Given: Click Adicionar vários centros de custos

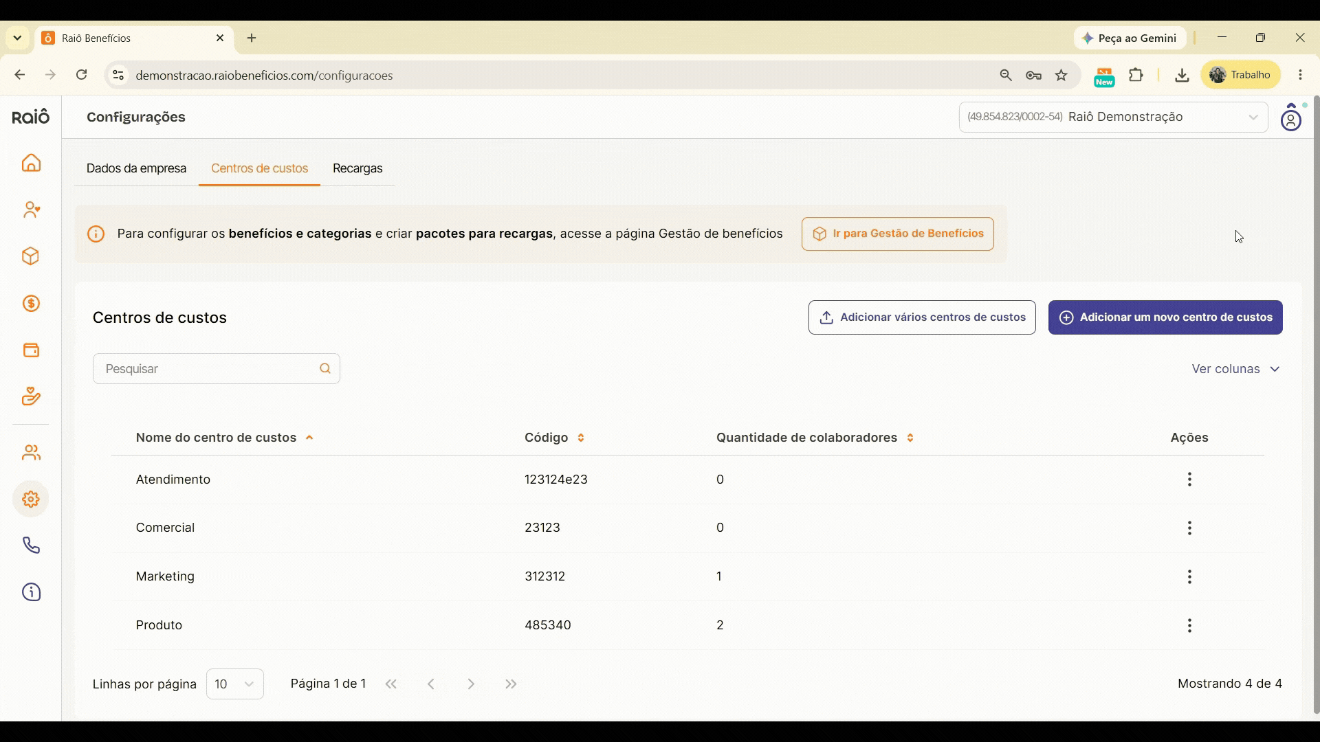Looking at the screenshot, I should tap(922, 317).
